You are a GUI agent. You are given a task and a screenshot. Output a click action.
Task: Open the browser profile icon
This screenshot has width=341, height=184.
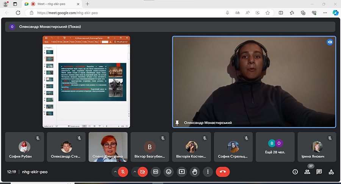pos(6,4)
